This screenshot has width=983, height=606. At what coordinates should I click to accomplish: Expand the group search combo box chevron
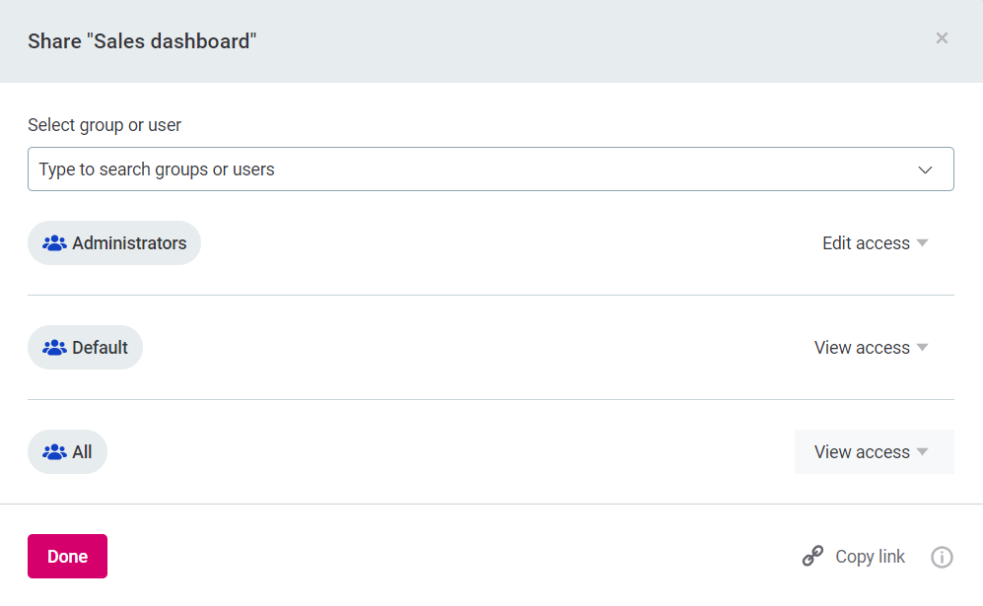tap(925, 168)
